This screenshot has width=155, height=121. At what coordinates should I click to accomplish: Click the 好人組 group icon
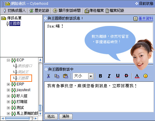pos(13,96)
